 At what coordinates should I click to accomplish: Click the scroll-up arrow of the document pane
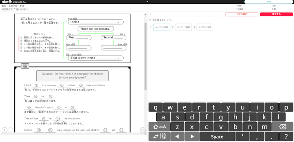(x=145, y=14)
